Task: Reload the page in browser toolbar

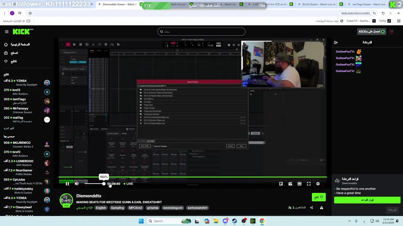Action: [383, 13]
